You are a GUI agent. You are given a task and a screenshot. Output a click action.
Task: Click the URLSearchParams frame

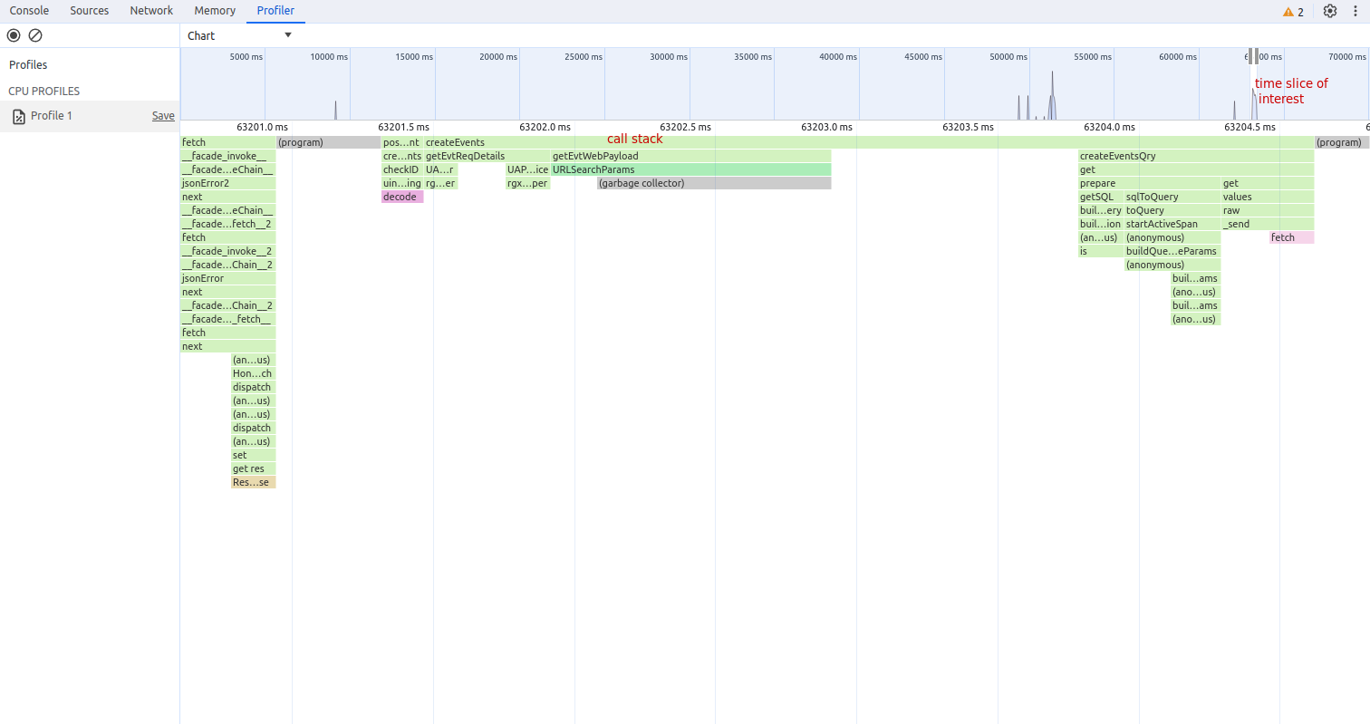tap(593, 169)
